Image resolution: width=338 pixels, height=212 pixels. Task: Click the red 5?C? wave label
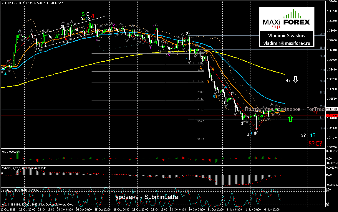315,143
